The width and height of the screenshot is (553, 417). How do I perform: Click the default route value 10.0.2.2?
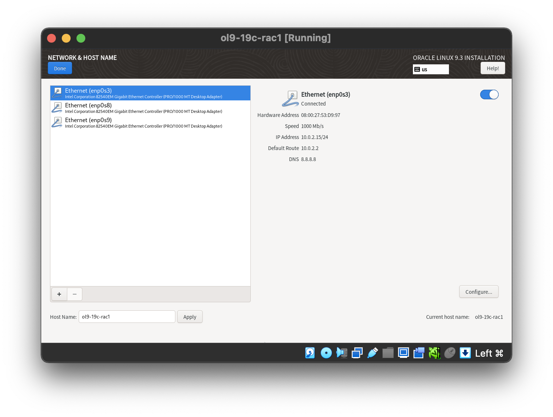click(x=310, y=148)
